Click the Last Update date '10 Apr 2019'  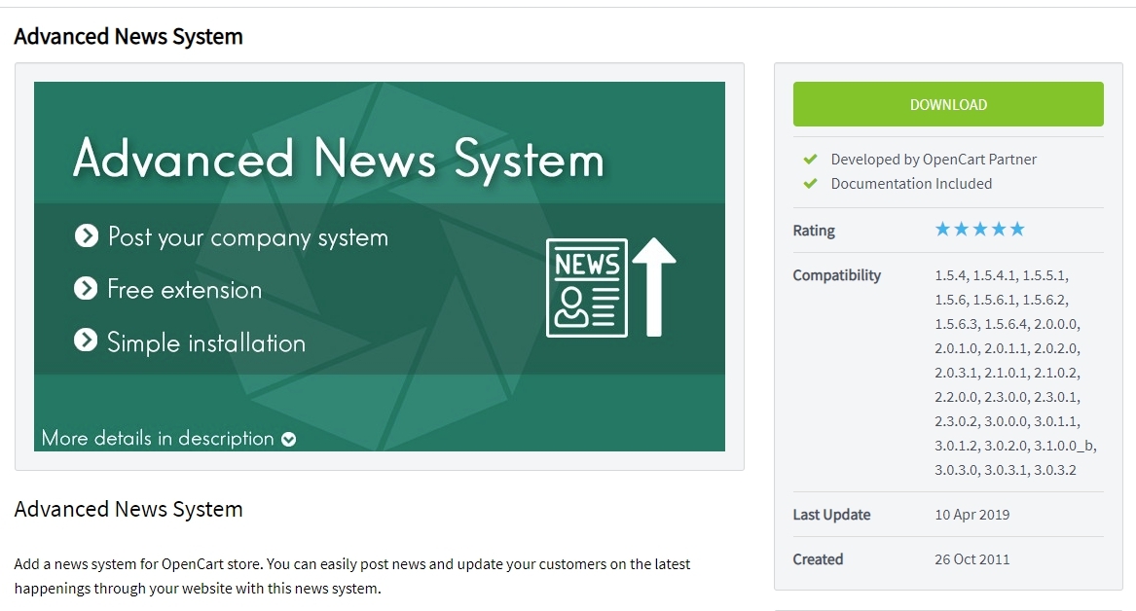[971, 515]
